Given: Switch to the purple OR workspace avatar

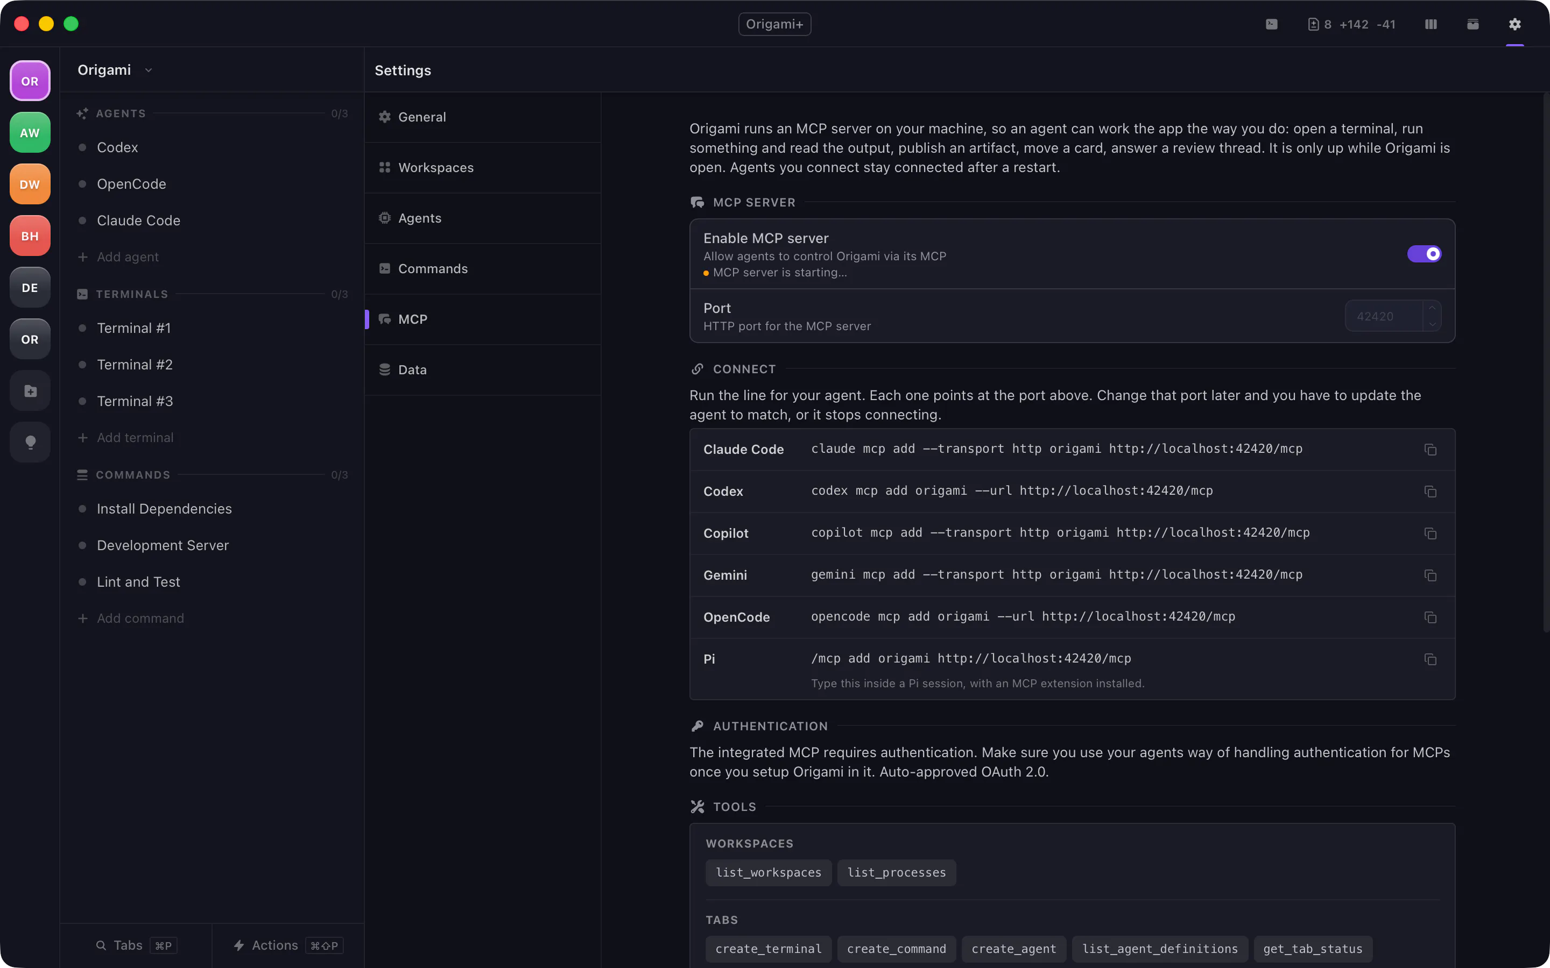Looking at the screenshot, I should click(x=30, y=81).
